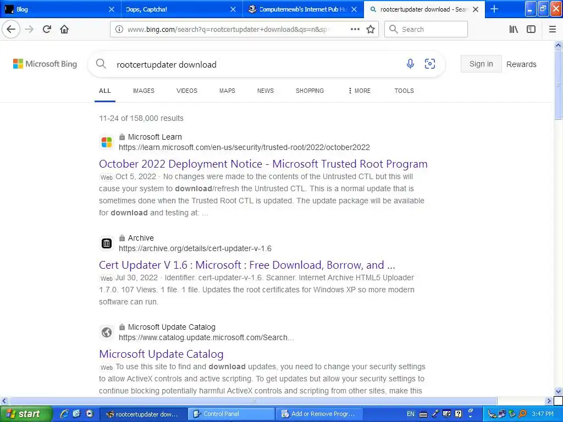
Task: Open the Firefox library icon
Action: (514, 30)
